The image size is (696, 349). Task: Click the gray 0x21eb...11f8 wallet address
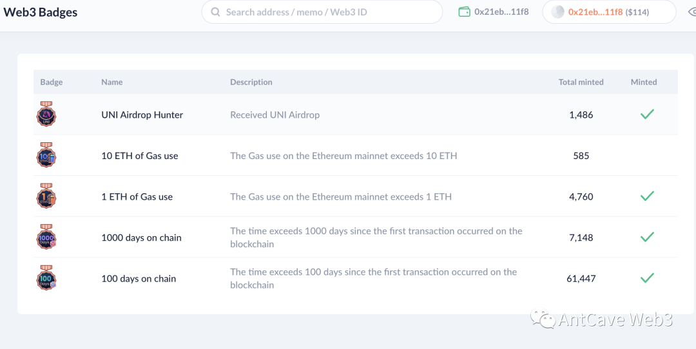[x=501, y=12]
